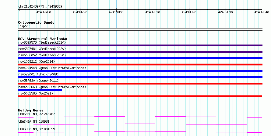Open variant nsv6052585 (Wu2021) label
Image resolution: width=271 pixels, height=136 pixels.
pos(36,93)
